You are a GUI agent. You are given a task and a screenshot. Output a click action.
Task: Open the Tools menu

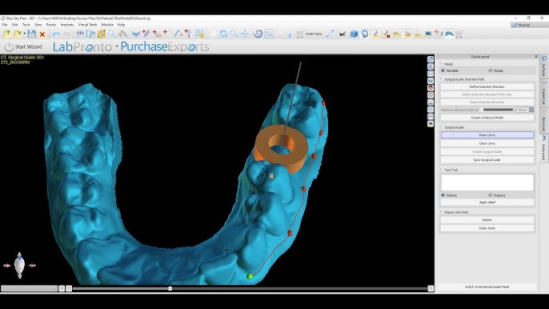(26, 25)
